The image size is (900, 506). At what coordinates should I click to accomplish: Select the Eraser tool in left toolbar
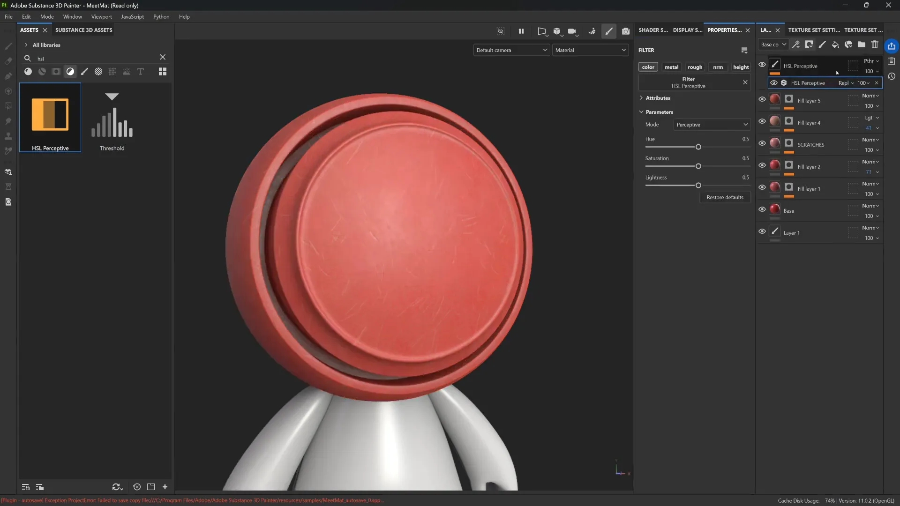[8, 61]
